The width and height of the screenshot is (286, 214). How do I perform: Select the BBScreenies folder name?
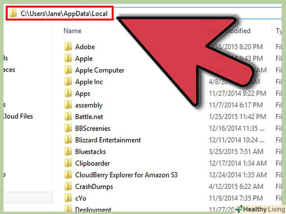[x=93, y=128]
